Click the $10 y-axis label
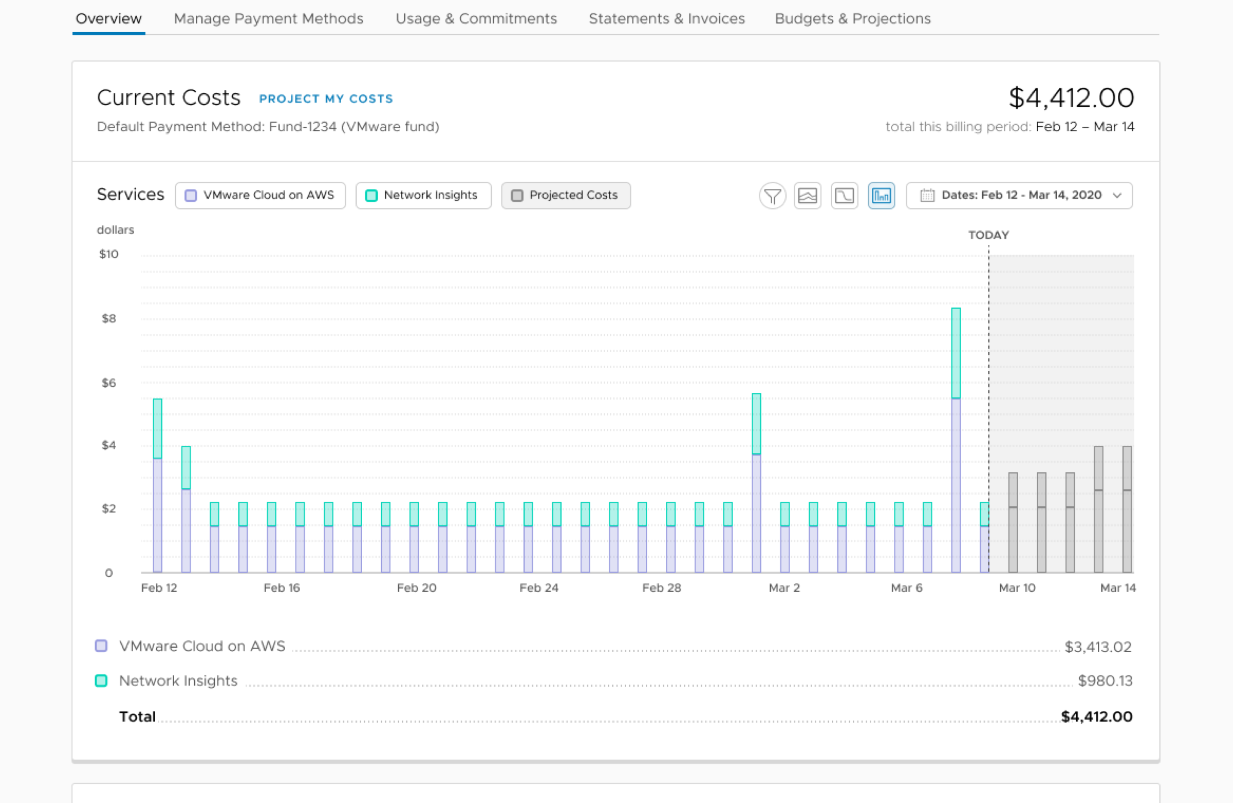 [109, 254]
